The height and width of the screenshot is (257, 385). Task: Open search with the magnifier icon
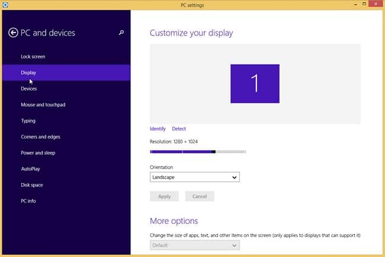click(121, 33)
